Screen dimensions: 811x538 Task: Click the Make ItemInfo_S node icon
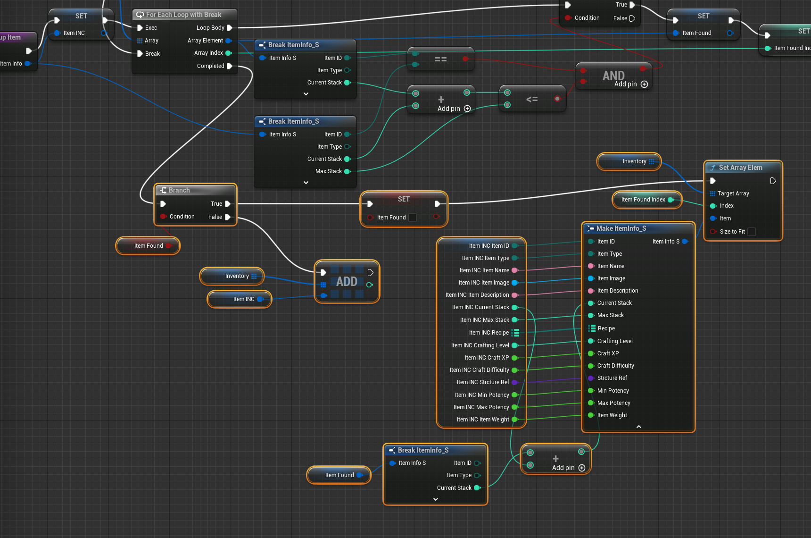point(590,228)
